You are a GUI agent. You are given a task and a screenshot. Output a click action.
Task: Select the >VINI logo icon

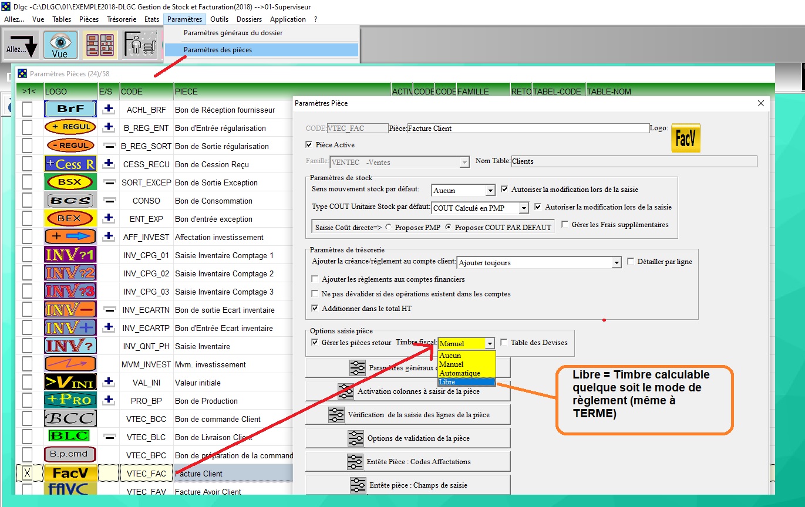(70, 382)
